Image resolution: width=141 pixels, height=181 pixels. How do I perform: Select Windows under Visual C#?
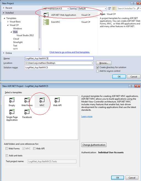coord(17,28)
